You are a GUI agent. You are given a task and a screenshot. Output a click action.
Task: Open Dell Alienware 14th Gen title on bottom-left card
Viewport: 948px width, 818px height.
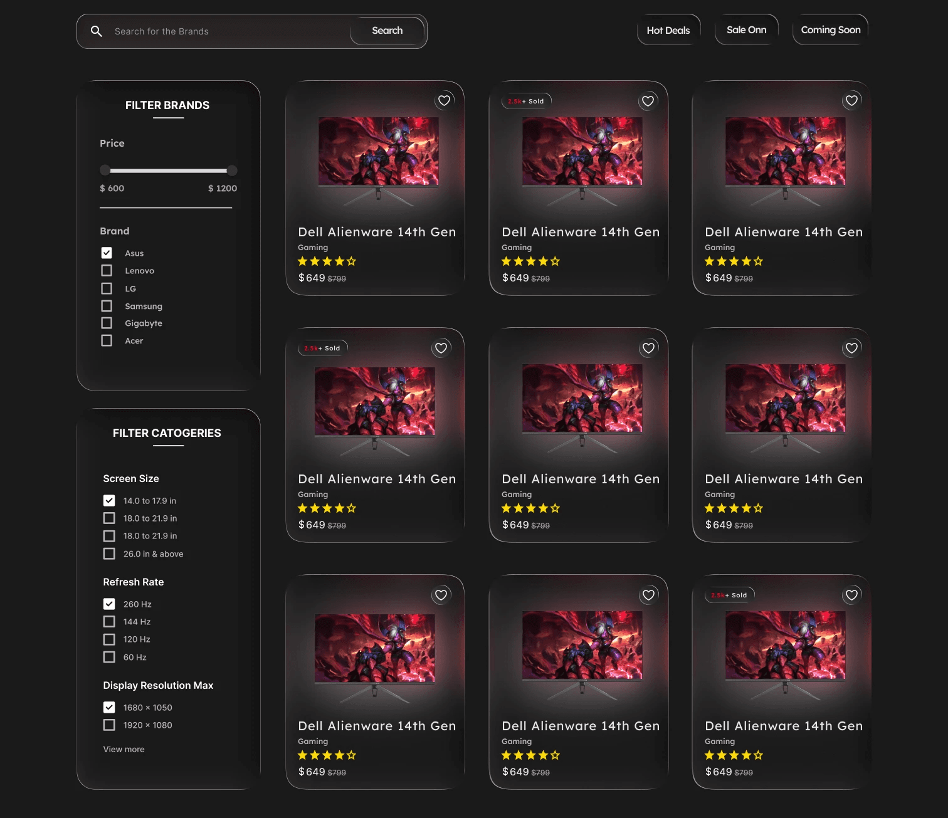click(x=377, y=726)
